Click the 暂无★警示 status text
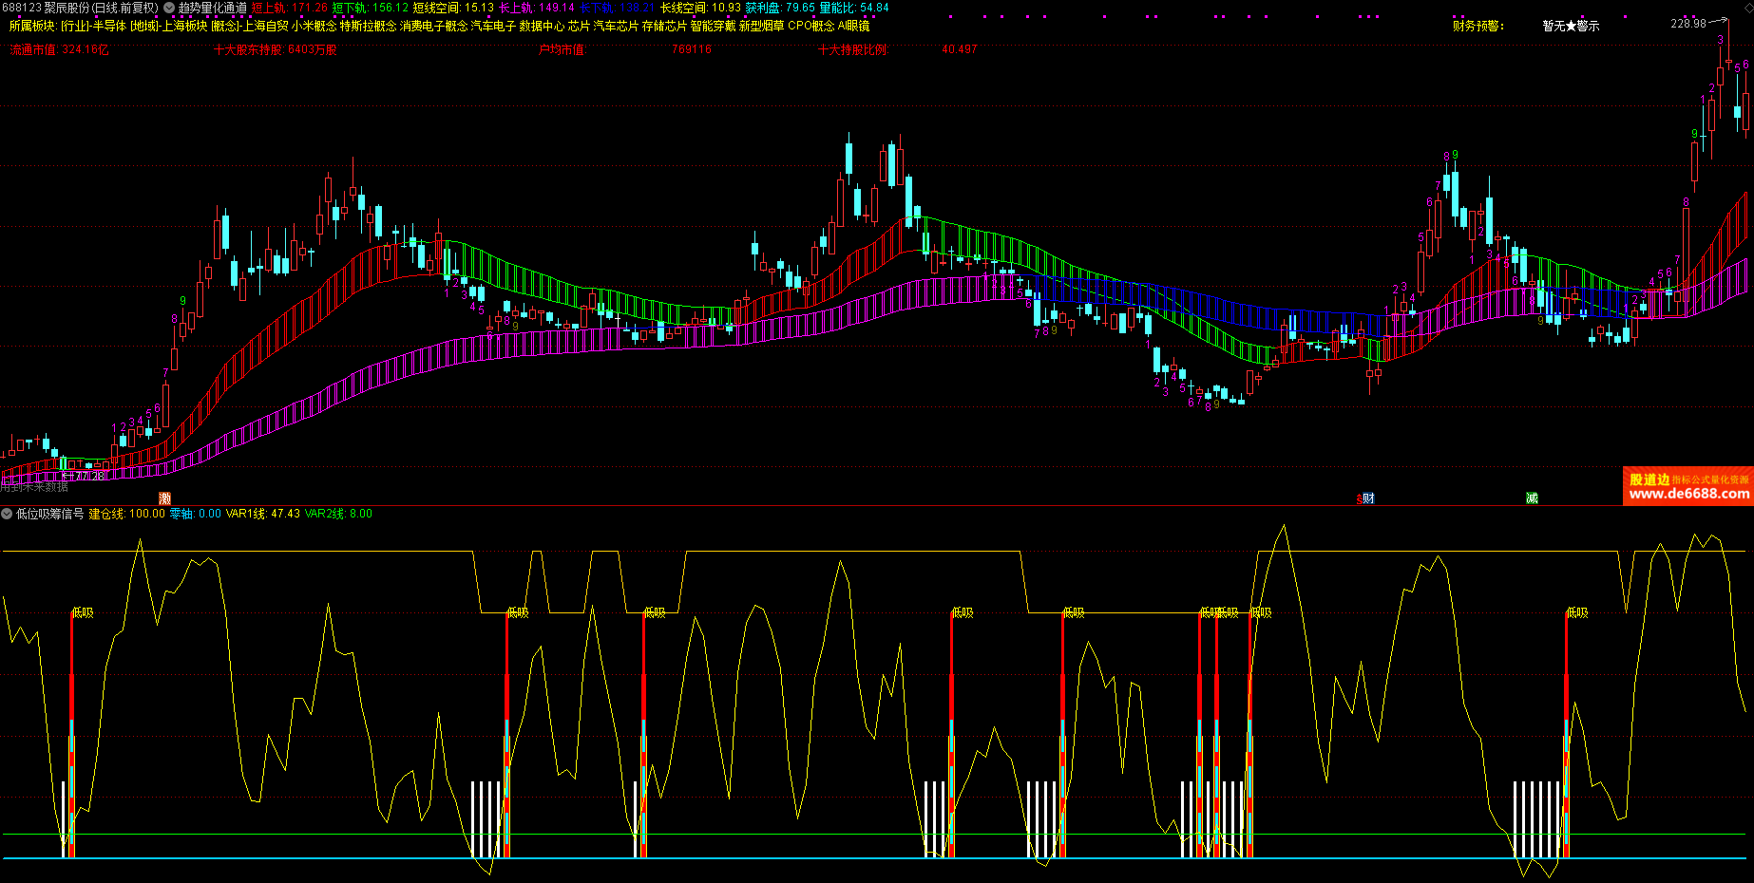 (x=1571, y=26)
